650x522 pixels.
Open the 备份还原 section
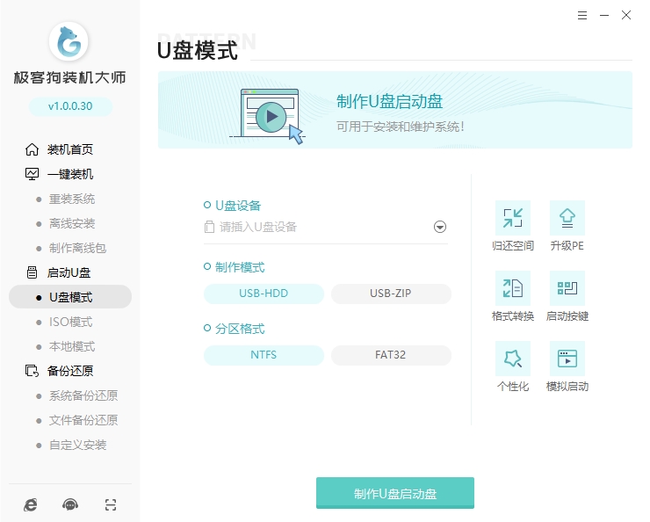click(70, 371)
